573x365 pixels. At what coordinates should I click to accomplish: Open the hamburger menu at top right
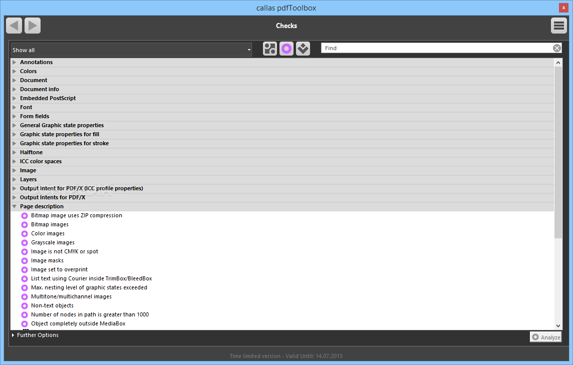[559, 26]
